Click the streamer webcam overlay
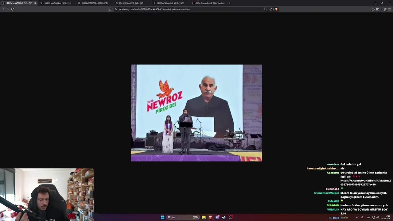The image size is (393, 221). coord(47,195)
